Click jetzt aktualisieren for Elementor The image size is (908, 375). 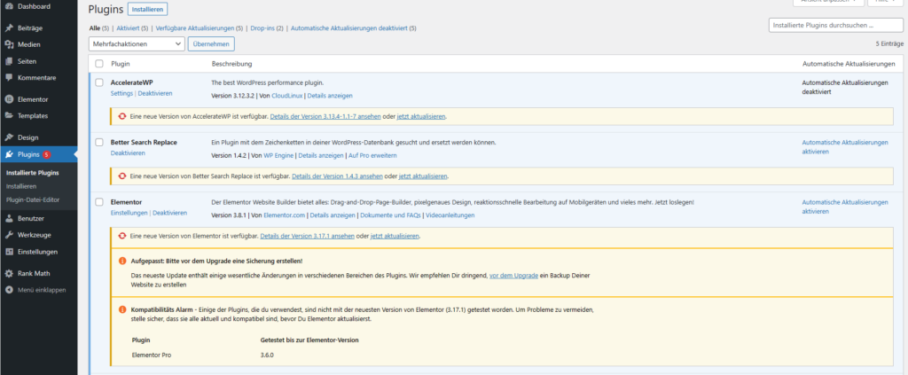tap(395, 236)
